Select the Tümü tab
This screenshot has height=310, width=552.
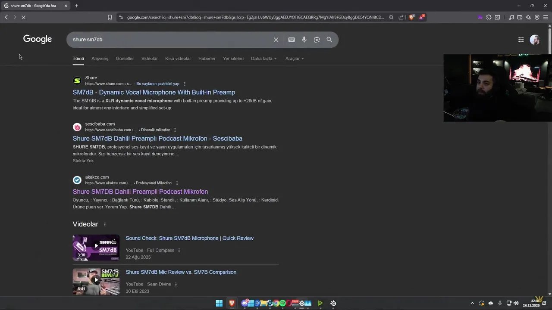pyautogui.click(x=78, y=59)
